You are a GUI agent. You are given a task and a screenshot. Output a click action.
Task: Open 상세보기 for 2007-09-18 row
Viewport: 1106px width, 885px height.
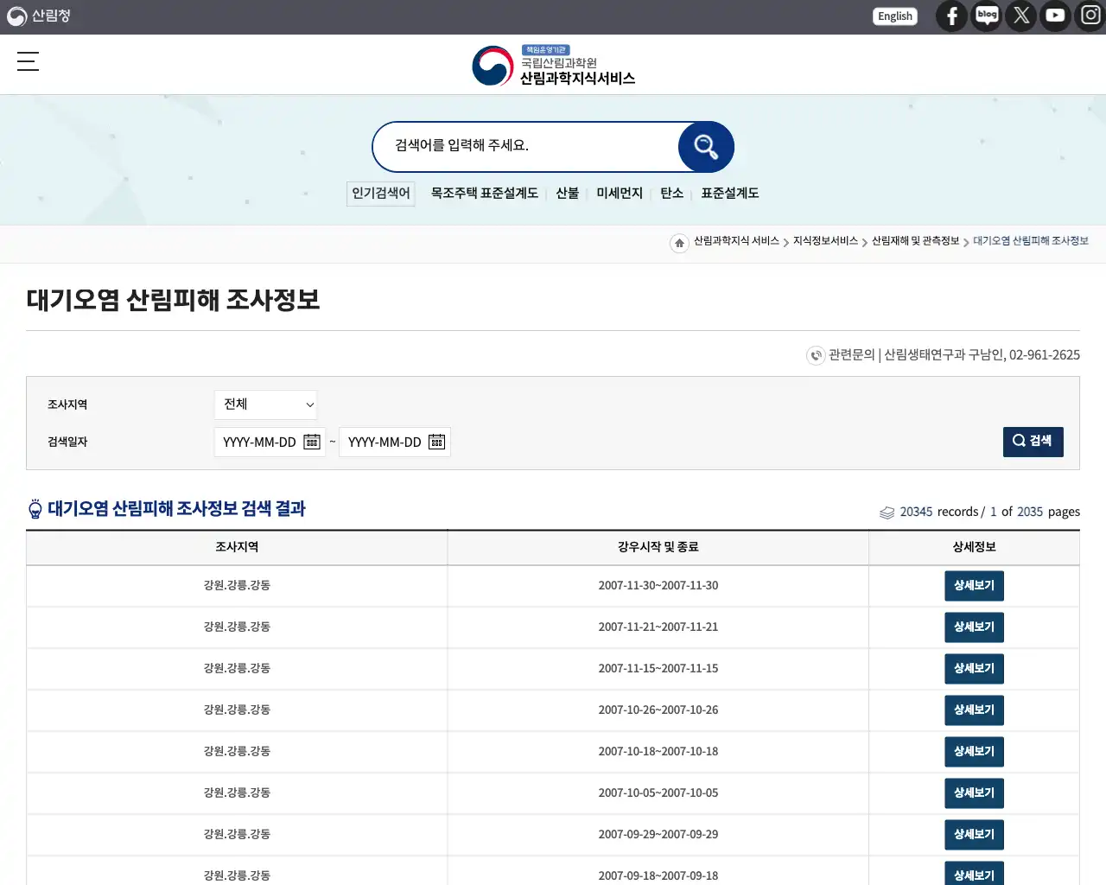click(x=974, y=874)
